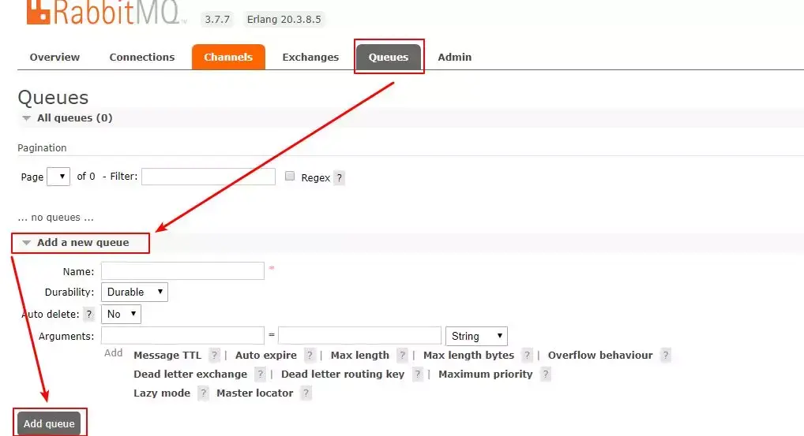Show help for Master locator

pyautogui.click(x=306, y=393)
